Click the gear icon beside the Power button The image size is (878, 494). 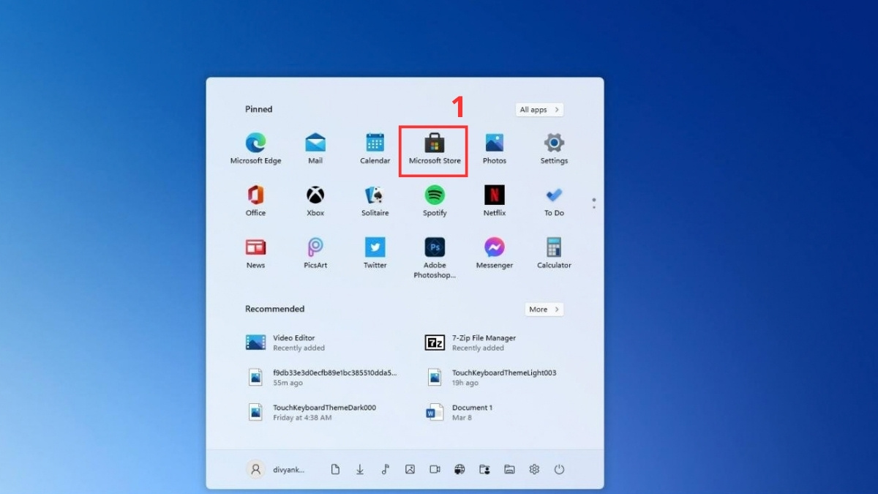pos(535,470)
